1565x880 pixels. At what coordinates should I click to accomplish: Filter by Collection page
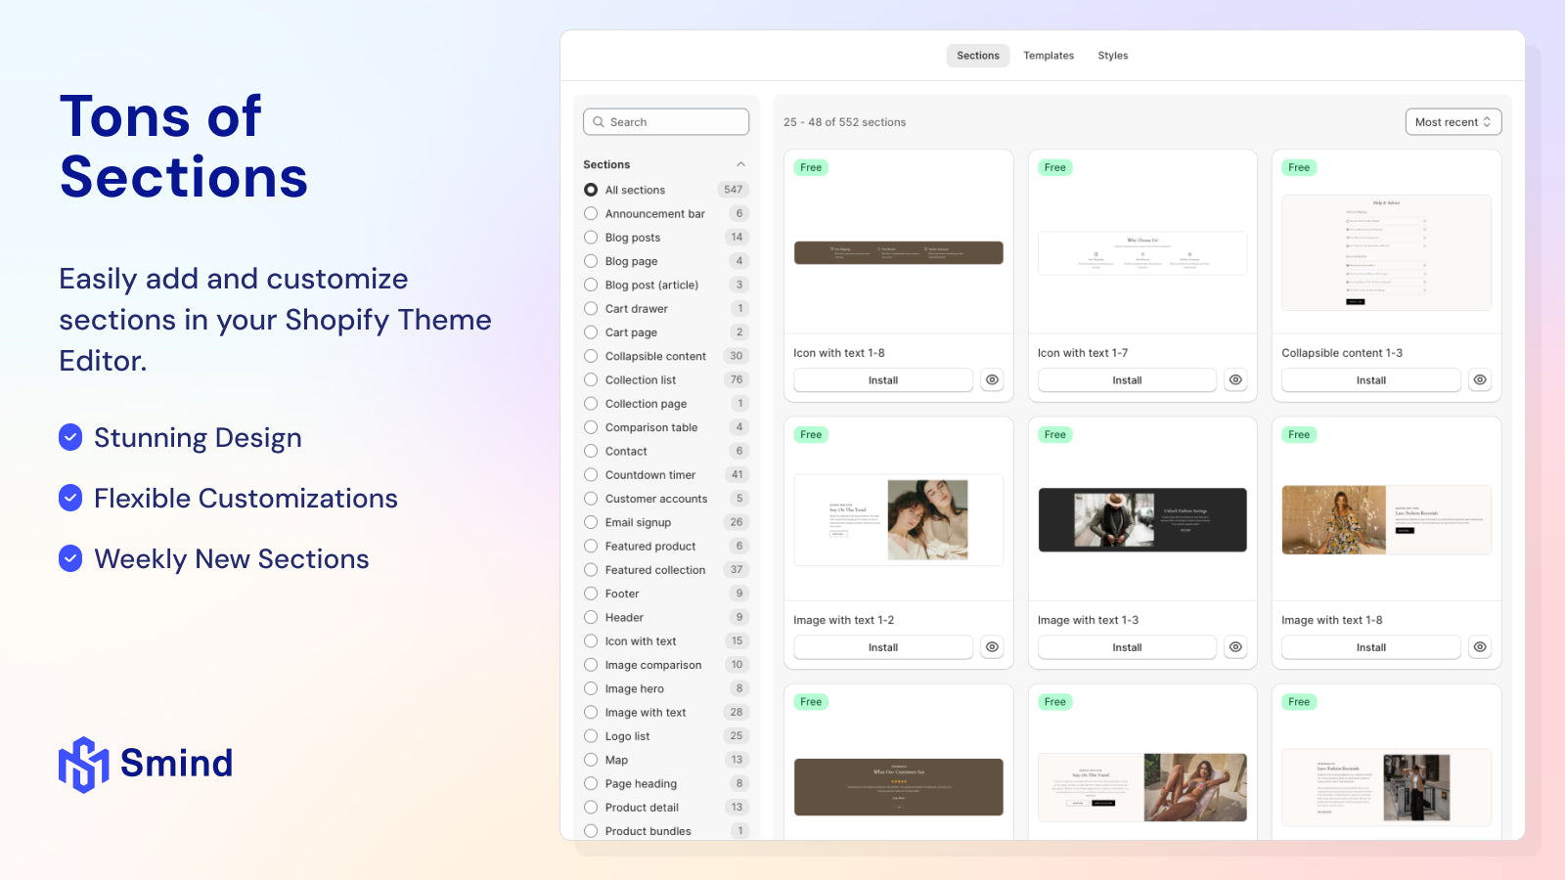[591, 404]
